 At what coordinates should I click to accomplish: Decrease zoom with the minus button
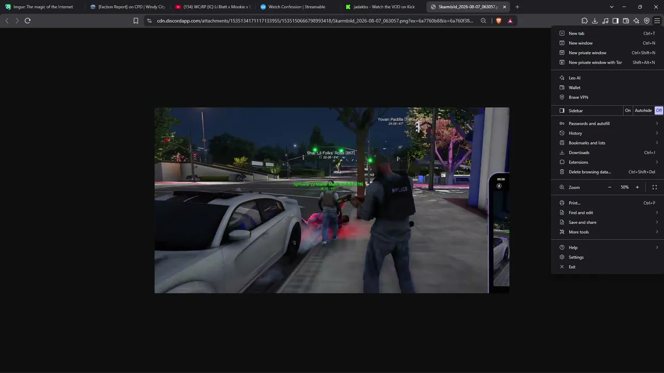click(610, 187)
